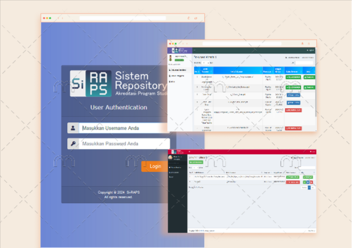Viewport: 352px width, 248px height.
Task: Click red status button in lower table row 2
Action: (293, 182)
